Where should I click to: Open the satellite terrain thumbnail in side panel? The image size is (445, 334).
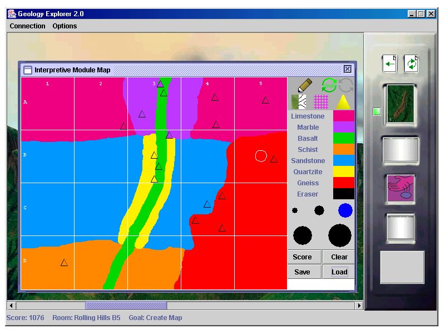click(400, 104)
